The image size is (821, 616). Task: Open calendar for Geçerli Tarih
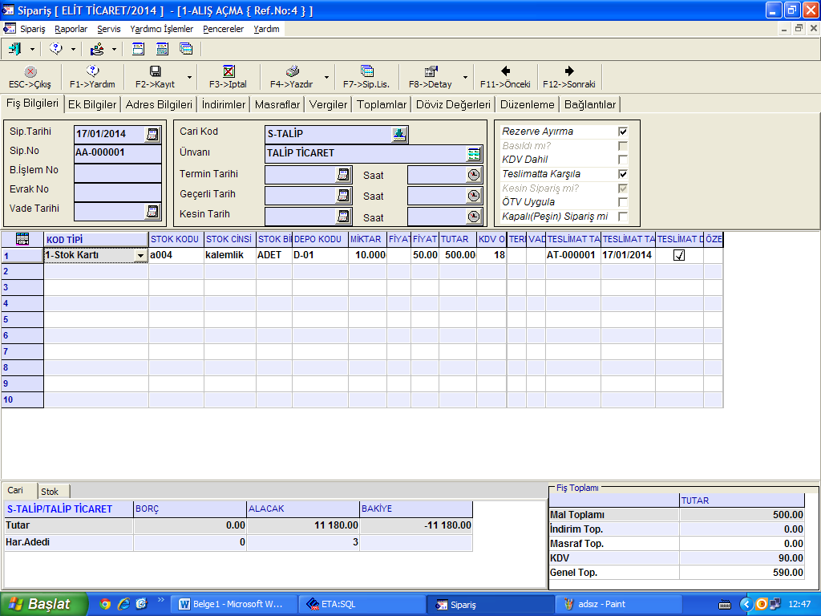(343, 196)
